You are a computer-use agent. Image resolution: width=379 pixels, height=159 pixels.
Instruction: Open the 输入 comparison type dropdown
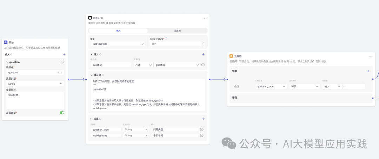coord(332,86)
